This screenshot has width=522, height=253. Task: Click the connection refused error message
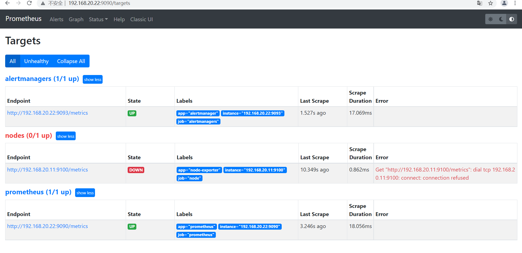tap(445, 174)
